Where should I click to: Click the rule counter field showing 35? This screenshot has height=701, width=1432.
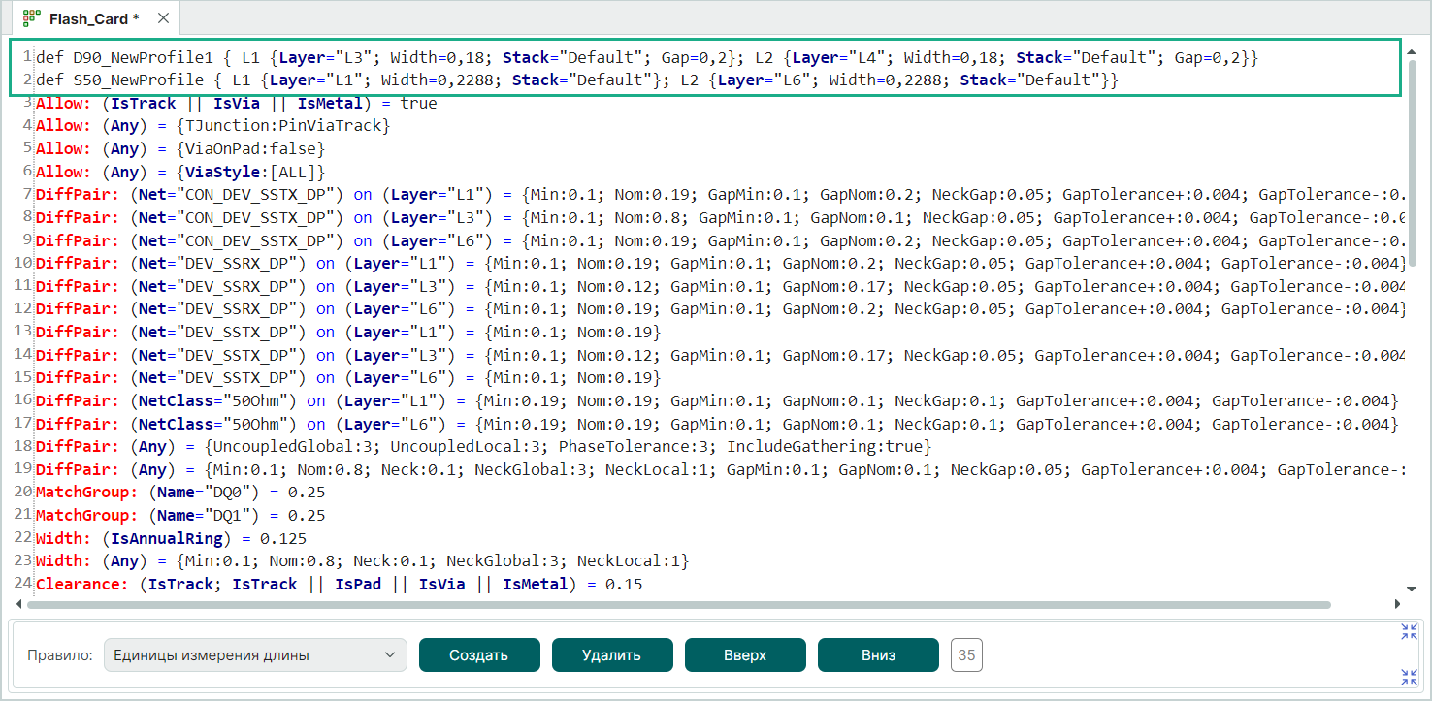tap(966, 655)
